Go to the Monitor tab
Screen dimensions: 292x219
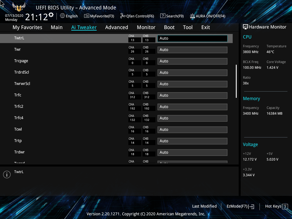pos(146,27)
